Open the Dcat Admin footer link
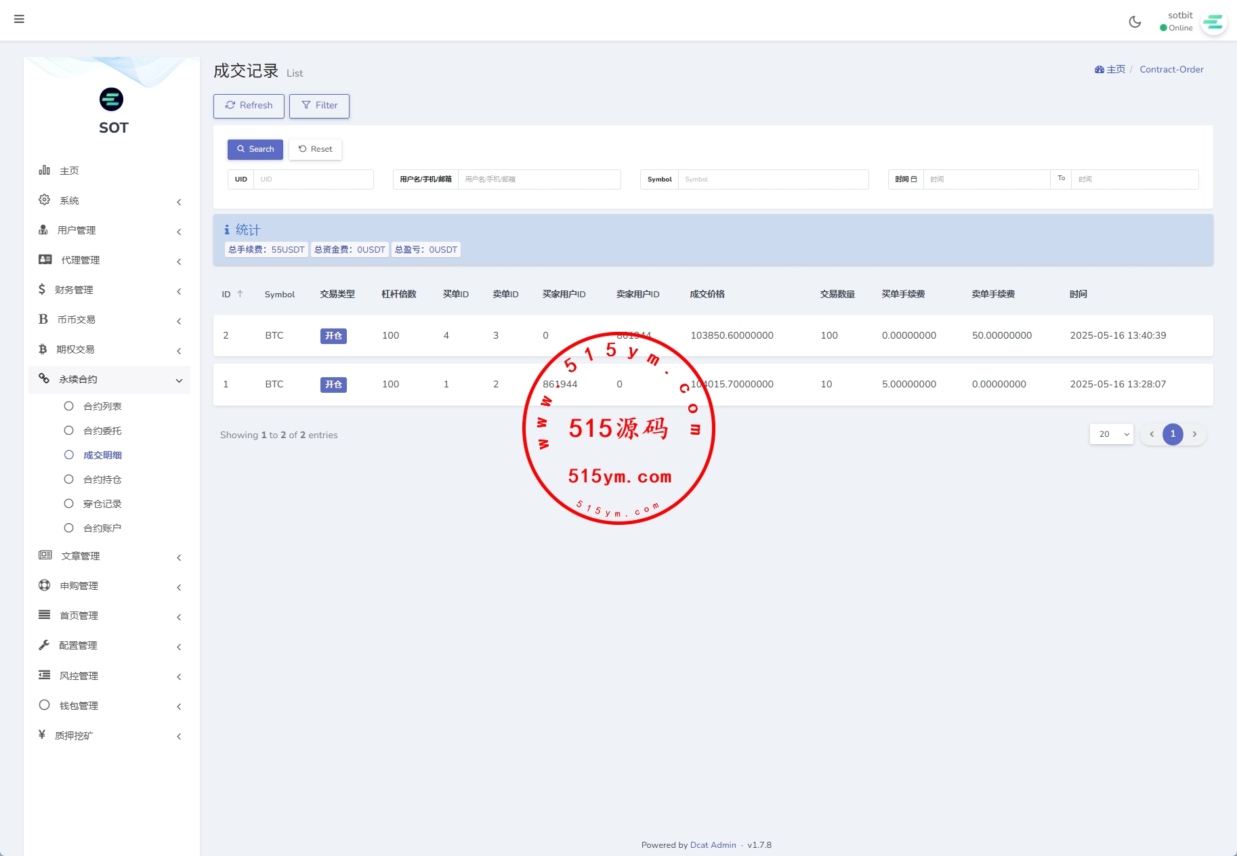Image resolution: width=1237 pixels, height=856 pixels. pyautogui.click(x=713, y=844)
